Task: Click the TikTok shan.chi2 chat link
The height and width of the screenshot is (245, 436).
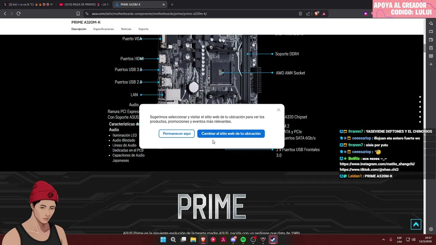Action: [369, 169]
